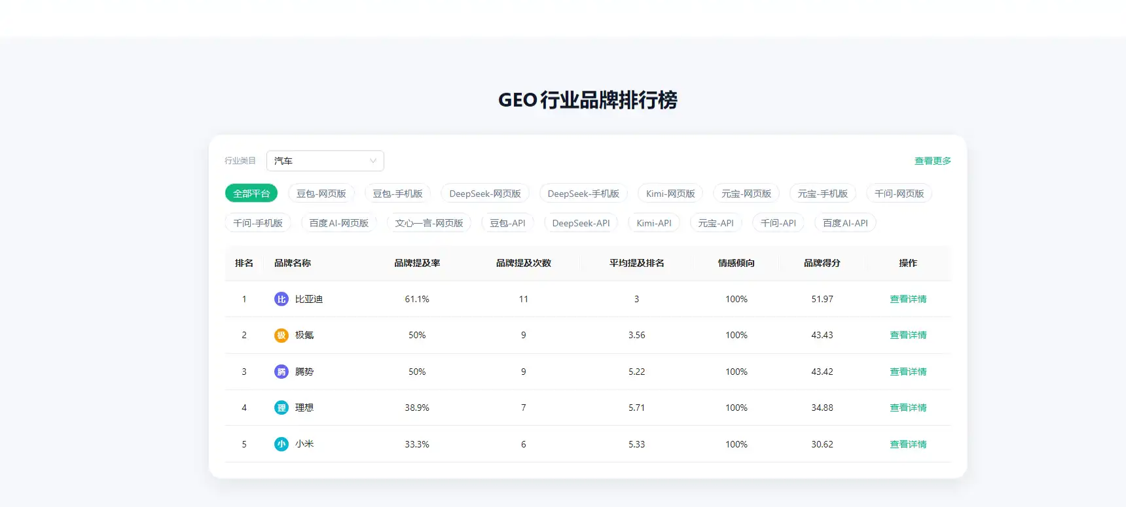Open the 行业类目 dropdown showing 汽车

[325, 161]
